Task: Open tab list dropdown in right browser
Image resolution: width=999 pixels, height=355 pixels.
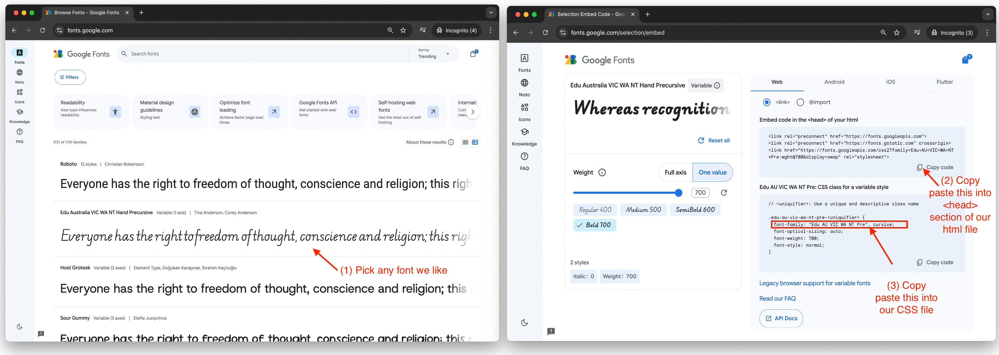Action: click(x=987, y=14)
